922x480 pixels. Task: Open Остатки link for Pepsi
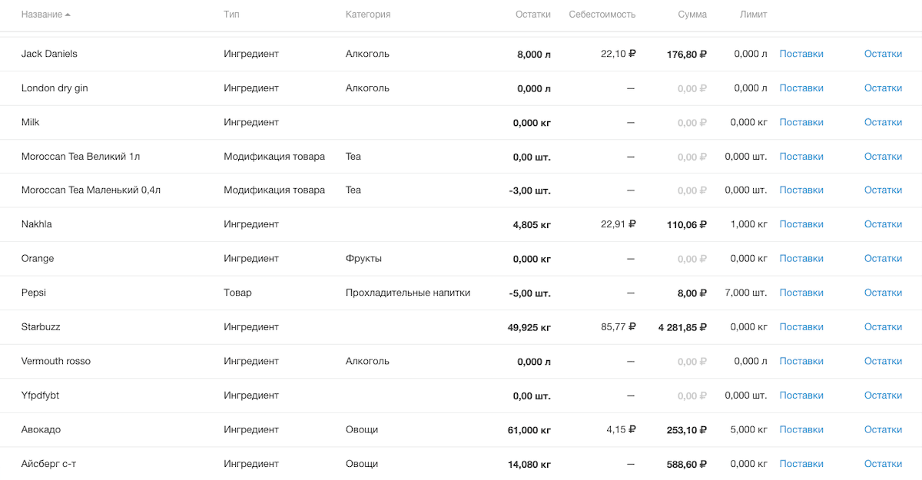pos(883,293)
